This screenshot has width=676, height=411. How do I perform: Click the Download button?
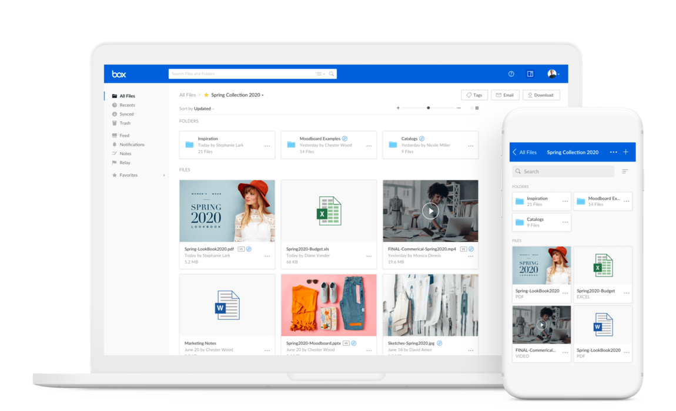541,95
